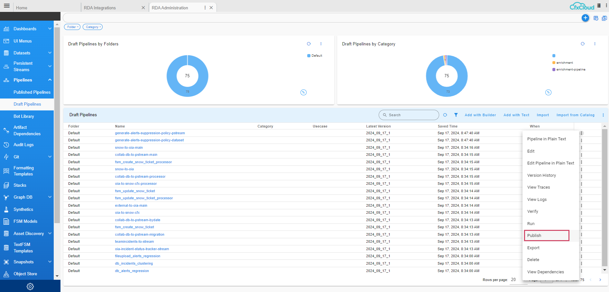Open the snow-to-oia-main pipeline link

[x=129, y=147]
